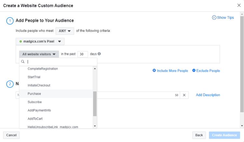Close the Create Website Custom Audience dialog

[x=239, y=5]
